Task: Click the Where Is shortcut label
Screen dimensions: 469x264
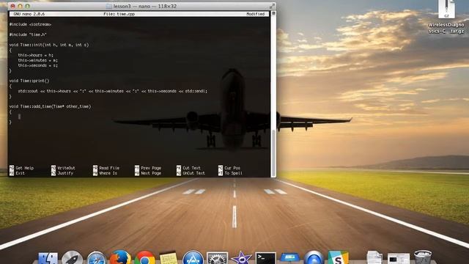Action: 108,173
